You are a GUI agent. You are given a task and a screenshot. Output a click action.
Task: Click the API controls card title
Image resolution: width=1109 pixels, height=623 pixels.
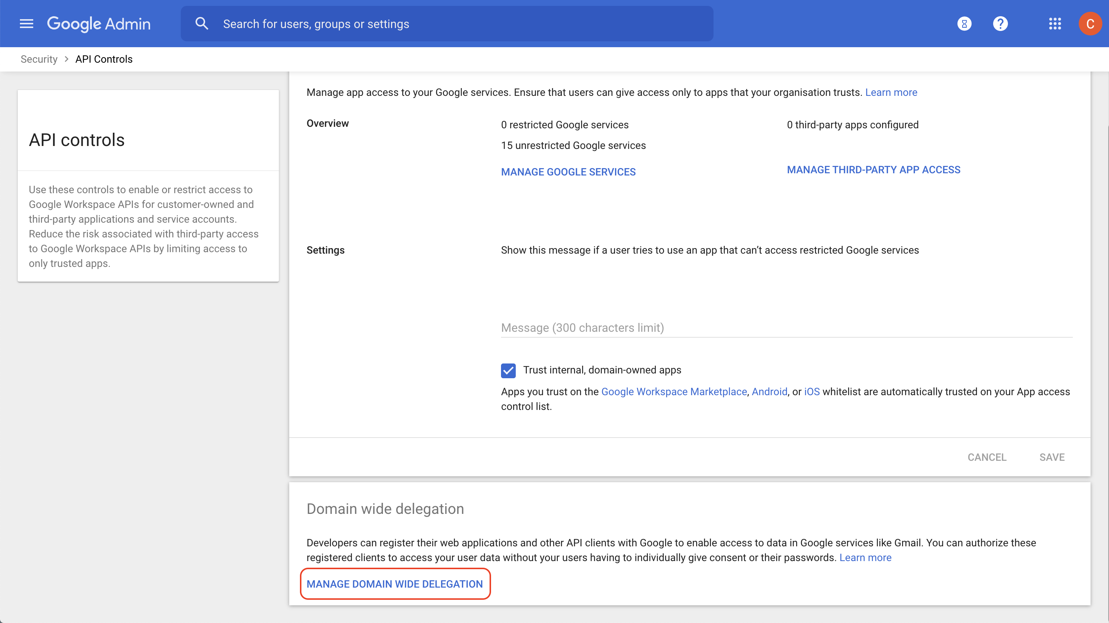point(77,140)
